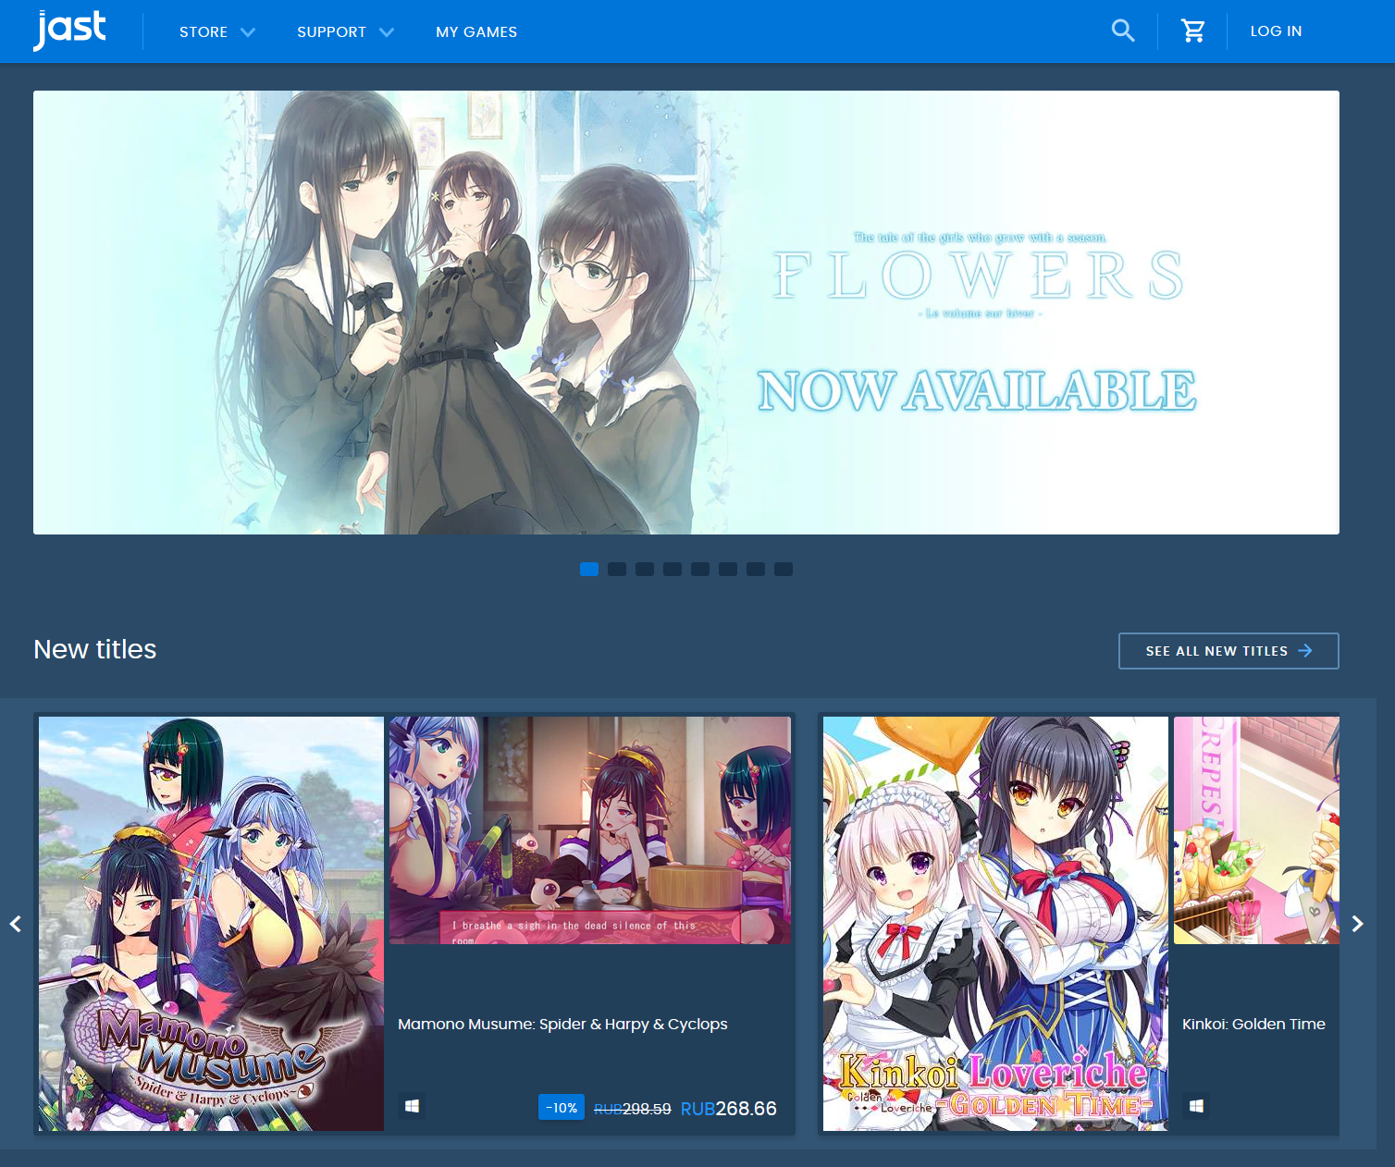Open Mamono Musume cover art
This screenshot has height=1167, width=1395.
coord(211,924)
